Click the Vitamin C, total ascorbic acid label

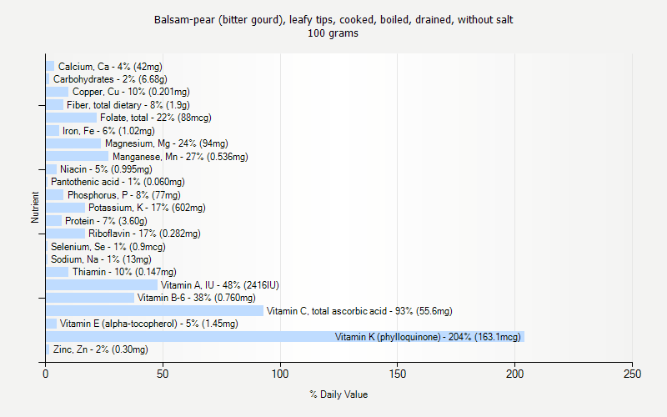[x=359, y=311]
